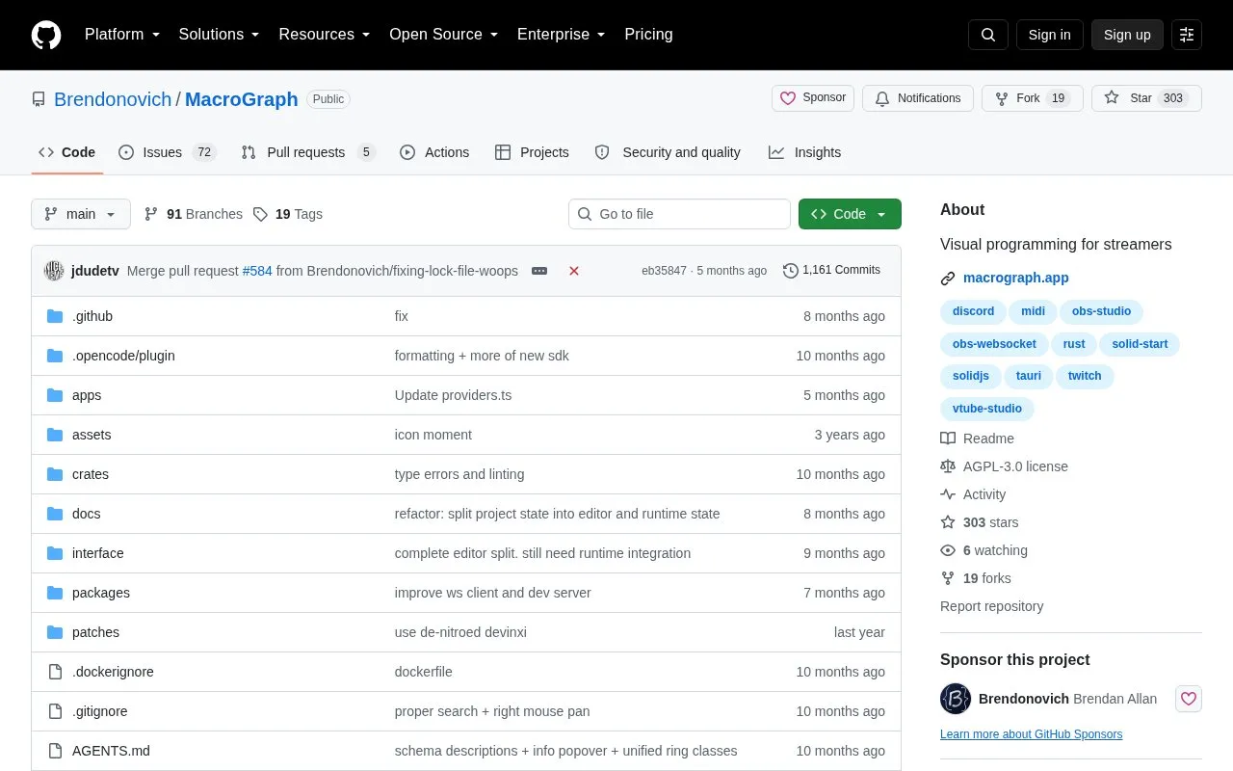Click the Notifications button
The width and height of the screenshot is (1233, 771).
click(x=918, y=98)
